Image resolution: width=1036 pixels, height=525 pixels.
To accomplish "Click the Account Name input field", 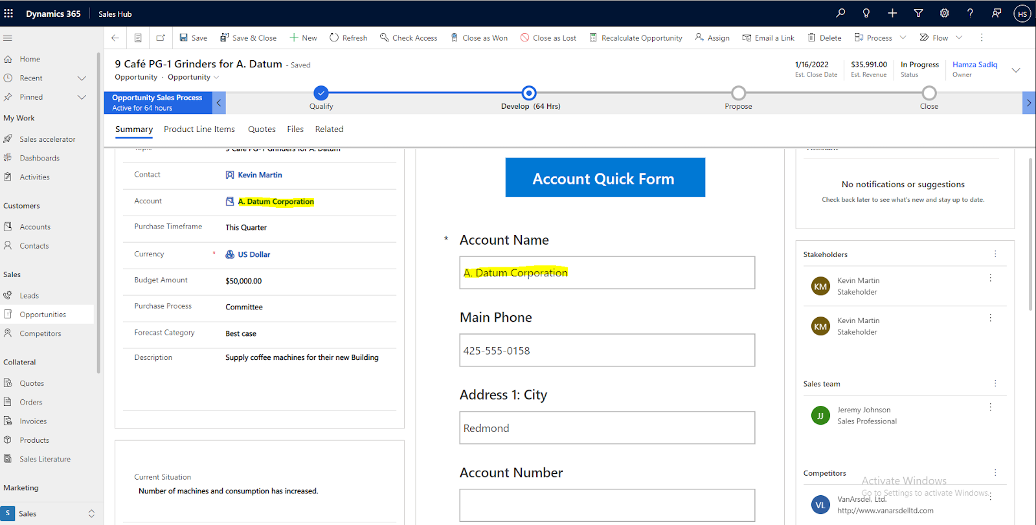I will 607,273.
